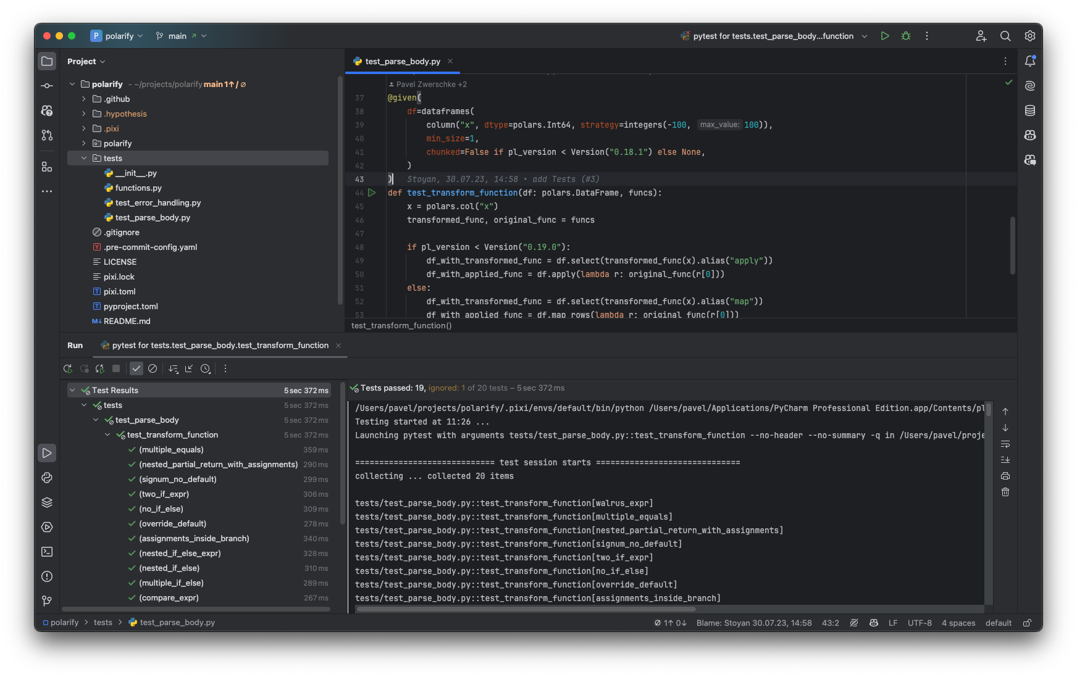Collapse the Test Results root node
This screenshot has width=1077, height=677.
coord(72,390)
